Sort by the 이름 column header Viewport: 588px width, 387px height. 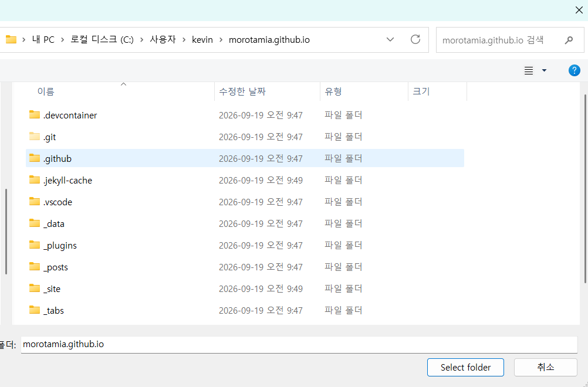[x=46, y=91]
